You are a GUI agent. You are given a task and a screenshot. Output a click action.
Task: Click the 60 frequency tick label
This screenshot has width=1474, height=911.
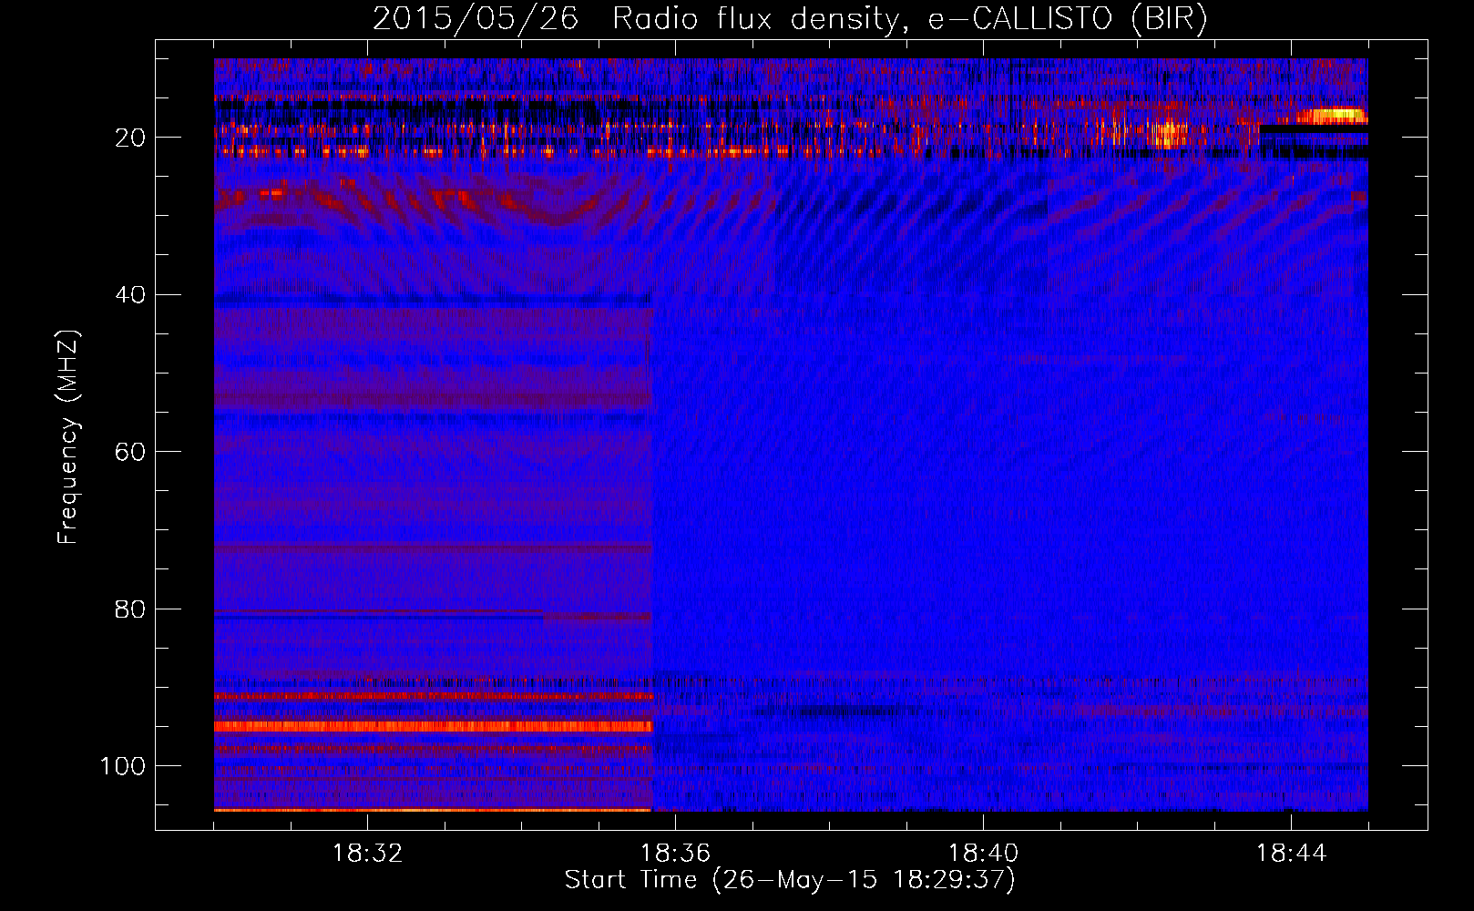[130, 452]
